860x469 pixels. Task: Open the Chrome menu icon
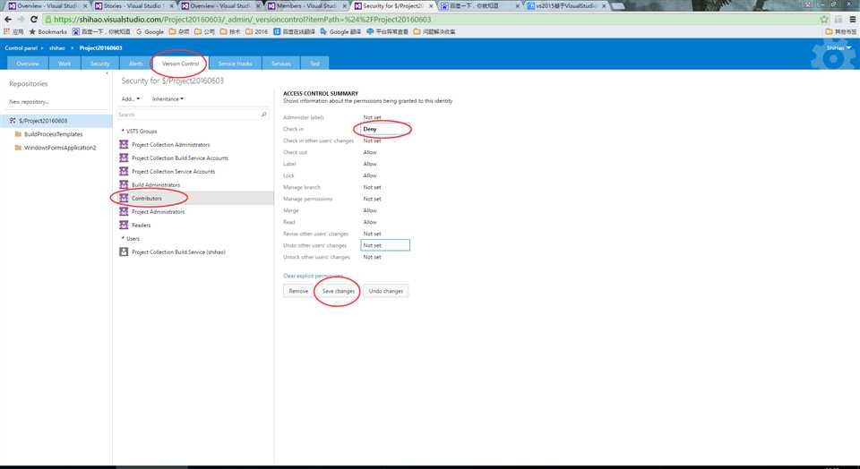852,19
